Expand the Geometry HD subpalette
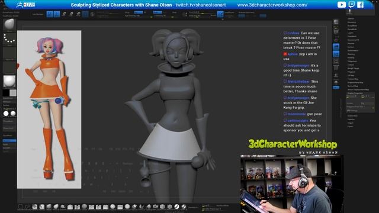379x213 pixels. click(x=353, y=40)
